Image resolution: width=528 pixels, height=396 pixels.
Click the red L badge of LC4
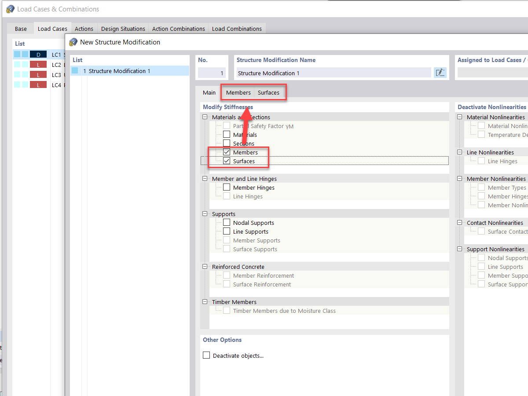click(x=38, y=85)
